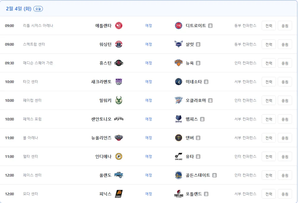The image size is (298, 203).
Task: Click 예정 status of Orlando vs Golden State
Action: click(x=149, y=175)
